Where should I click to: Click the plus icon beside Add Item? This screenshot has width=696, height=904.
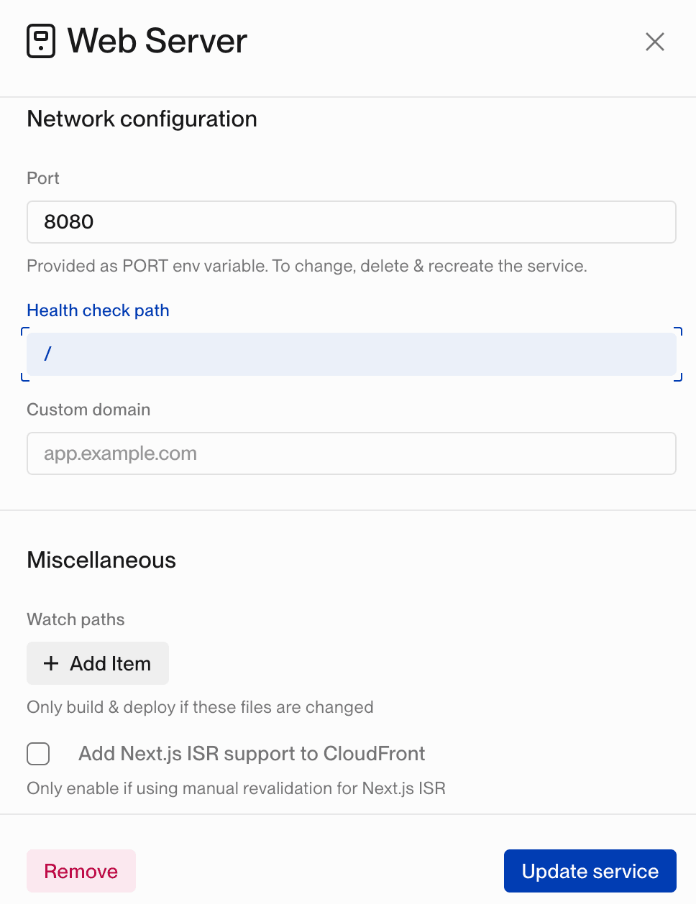point(51,663)
